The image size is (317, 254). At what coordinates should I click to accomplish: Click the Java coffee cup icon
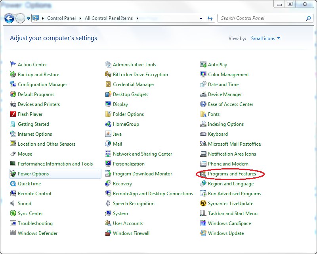click(108, 134)
